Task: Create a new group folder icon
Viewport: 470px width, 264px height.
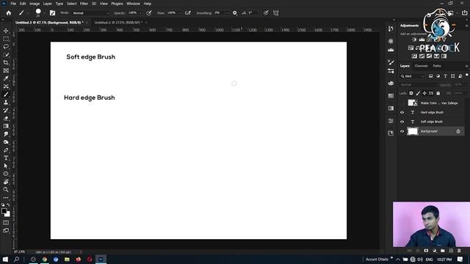Action: [x=443, y=251]
